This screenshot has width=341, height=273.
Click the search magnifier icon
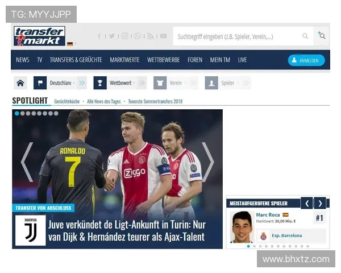[x=305, y=36]
